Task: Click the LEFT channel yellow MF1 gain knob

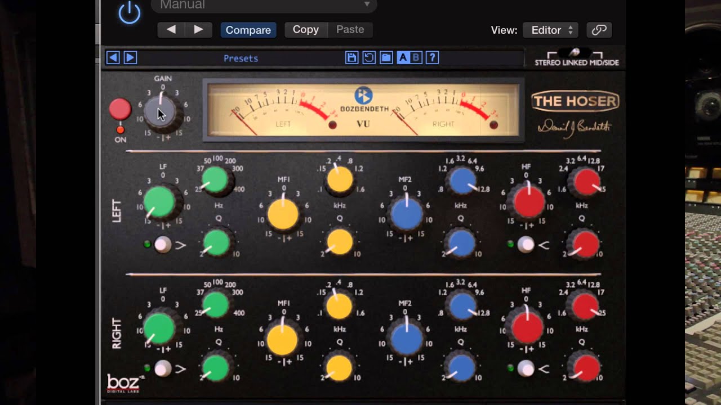Action: tap(283, 214)
